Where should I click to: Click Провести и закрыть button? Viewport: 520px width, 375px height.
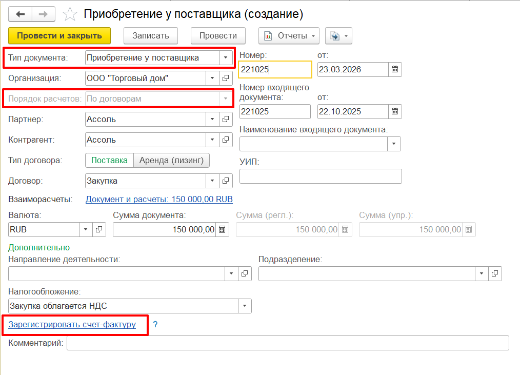click(59, 36)
